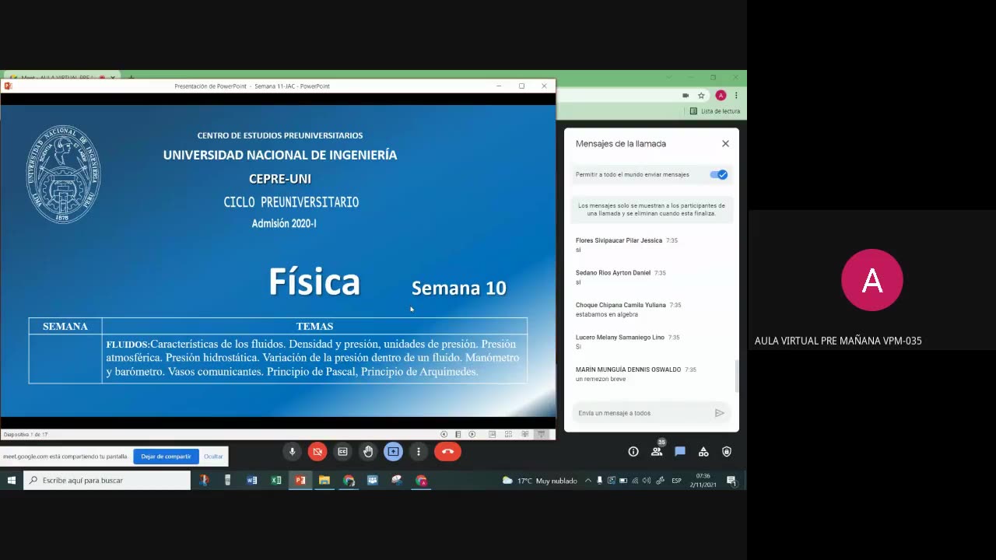Go to next slide in PowerPoint
Viewport: 996px width, 560px height.
[472, 435]
